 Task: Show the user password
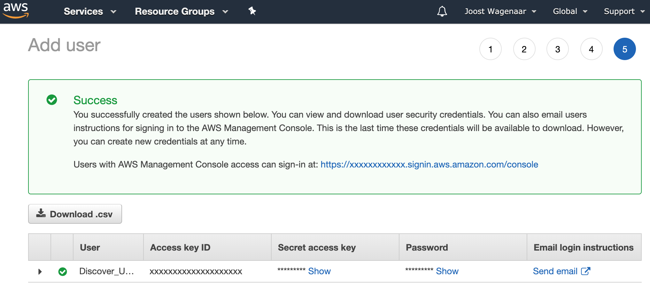click(447, 271)
